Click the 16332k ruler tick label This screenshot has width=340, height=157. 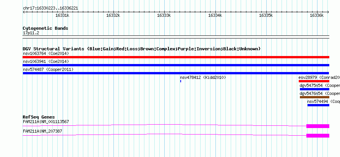coord(113,15)
